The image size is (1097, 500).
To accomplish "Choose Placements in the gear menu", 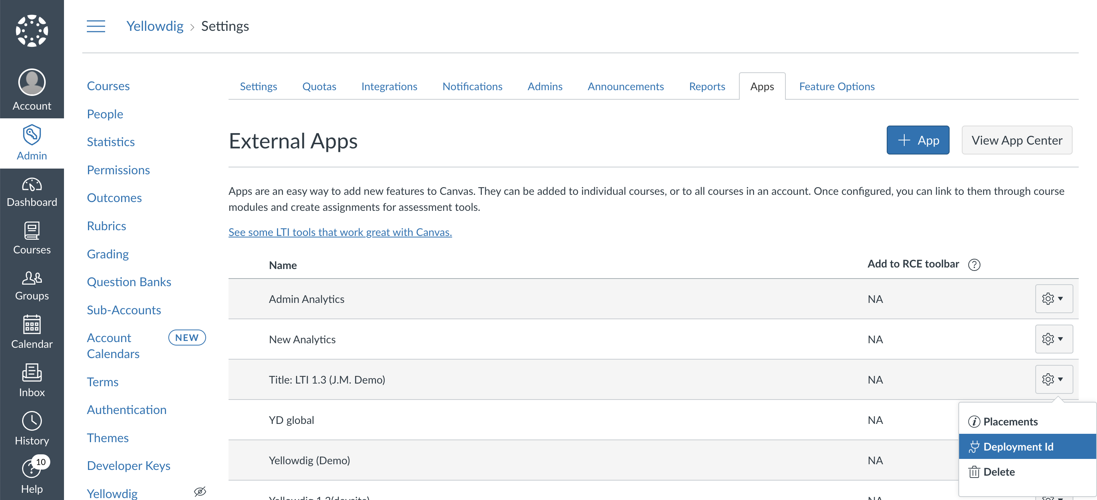I will [1027, 422].
